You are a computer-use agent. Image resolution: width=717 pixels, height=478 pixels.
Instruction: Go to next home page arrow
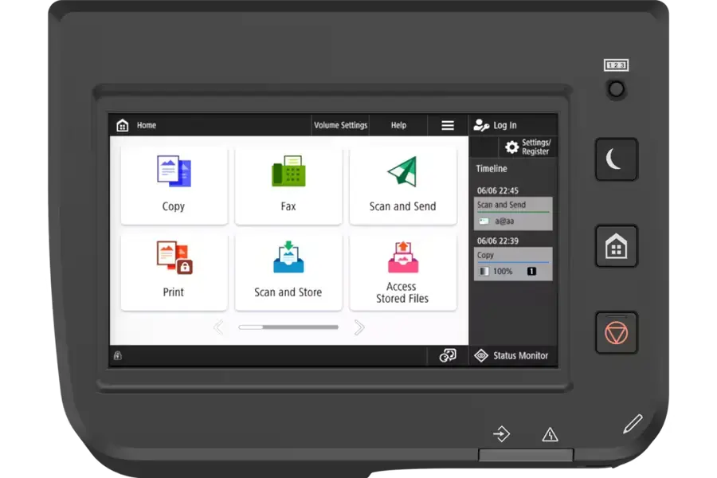(x=359, y=327)
